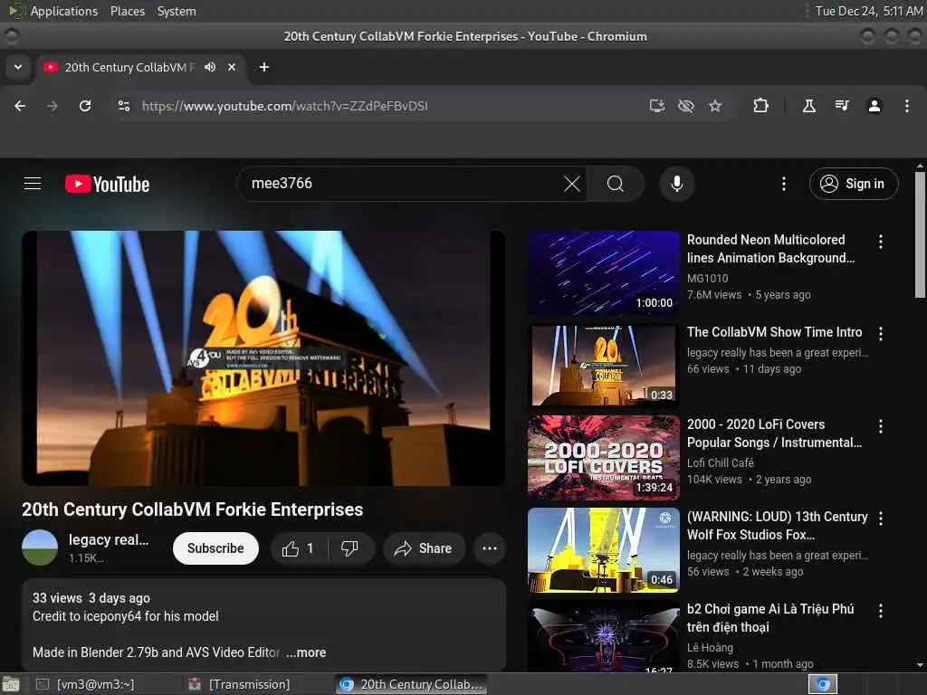Screen dimensions: 927x695
Task: Open the Places menu
Action: tap(128, 11)
